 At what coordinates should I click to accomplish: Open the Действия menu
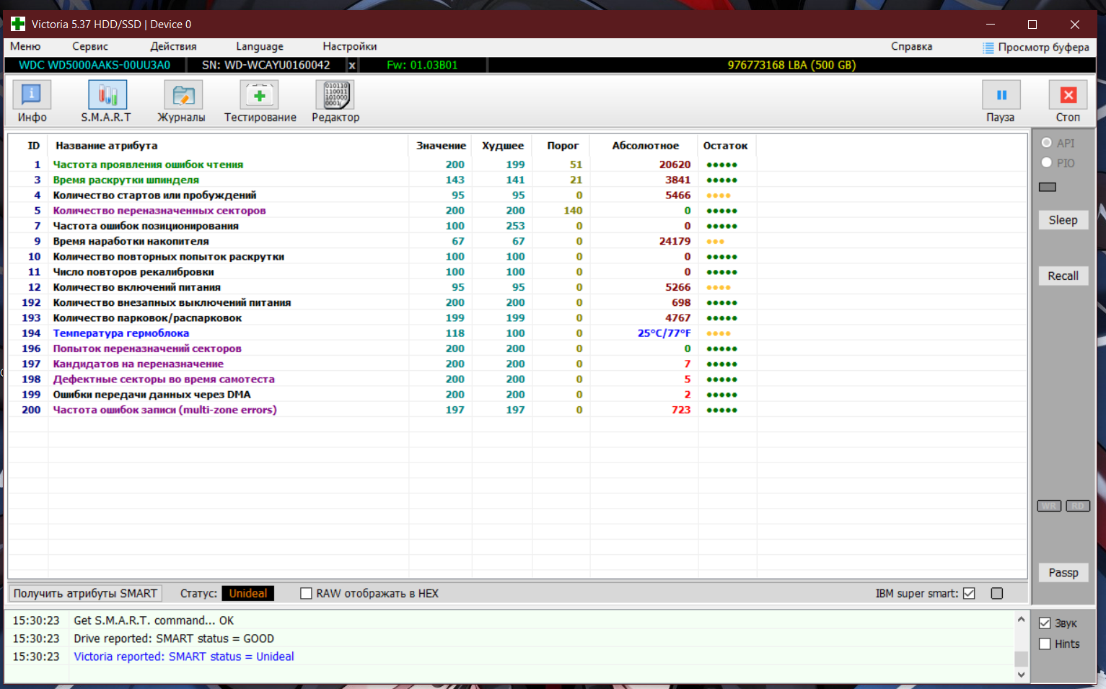point(173,46)
